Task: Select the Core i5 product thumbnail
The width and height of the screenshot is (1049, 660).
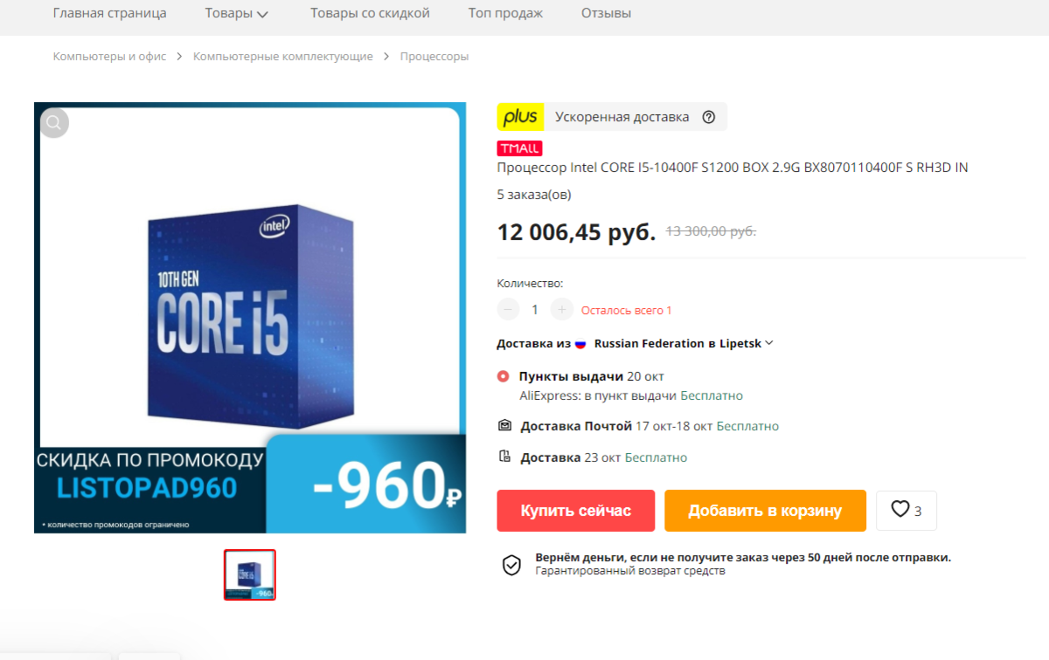Action: pyautogui.click(x=250, y=574)
